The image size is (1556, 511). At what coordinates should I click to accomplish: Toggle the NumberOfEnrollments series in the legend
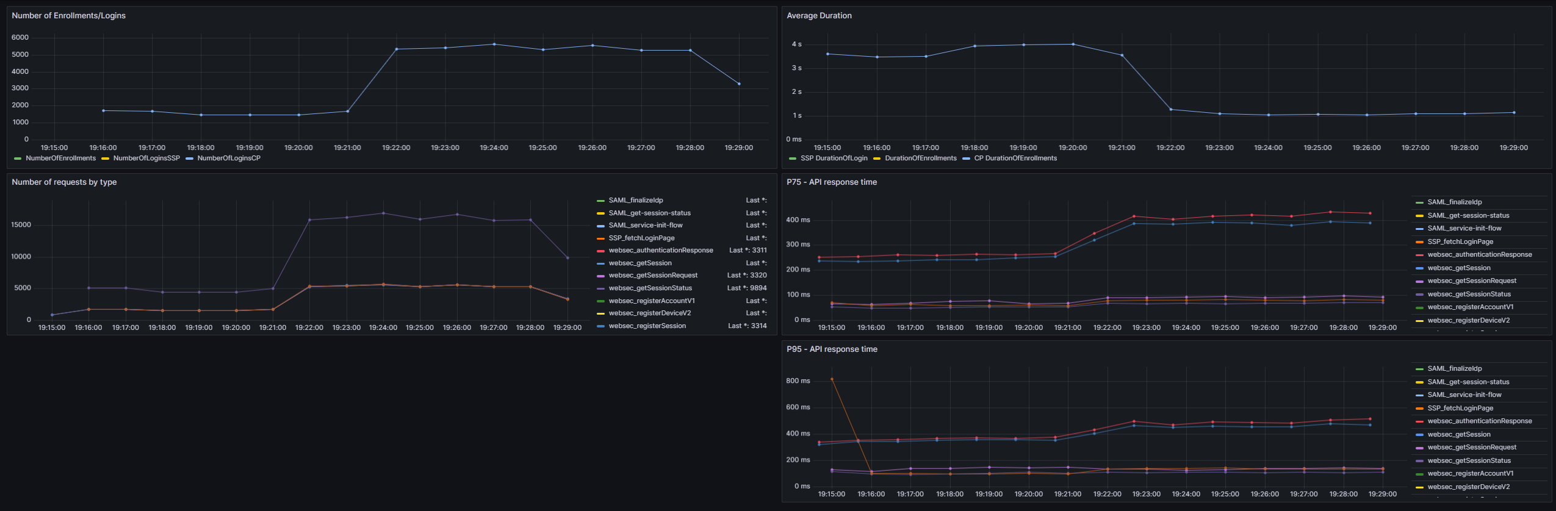click(x=60, y=159)
